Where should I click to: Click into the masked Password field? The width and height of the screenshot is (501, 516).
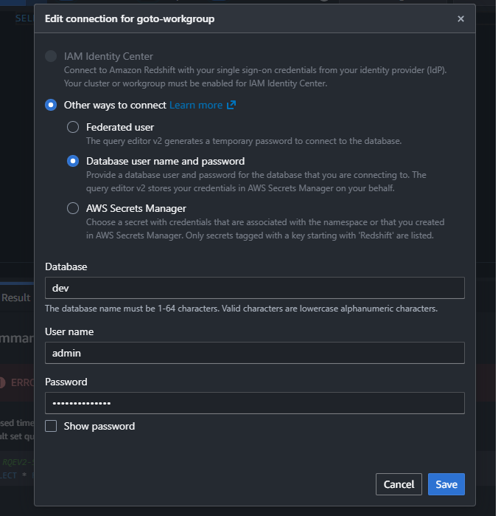(254, 403)
